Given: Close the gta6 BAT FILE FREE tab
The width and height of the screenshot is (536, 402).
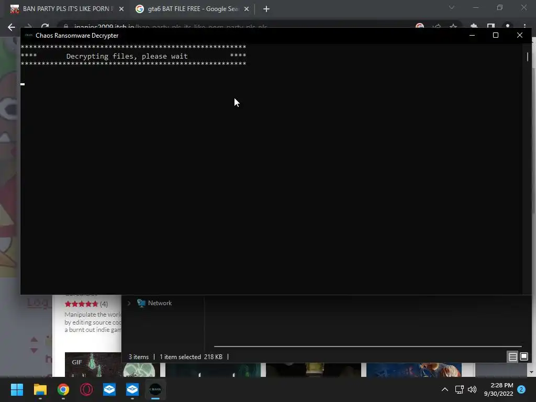Looking at the screenshot, I should [247, 9].
